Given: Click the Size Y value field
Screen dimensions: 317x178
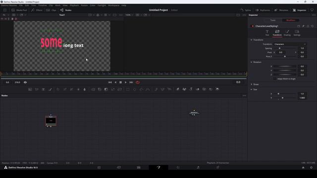Looking at the screenshot, I should [302, 98].
